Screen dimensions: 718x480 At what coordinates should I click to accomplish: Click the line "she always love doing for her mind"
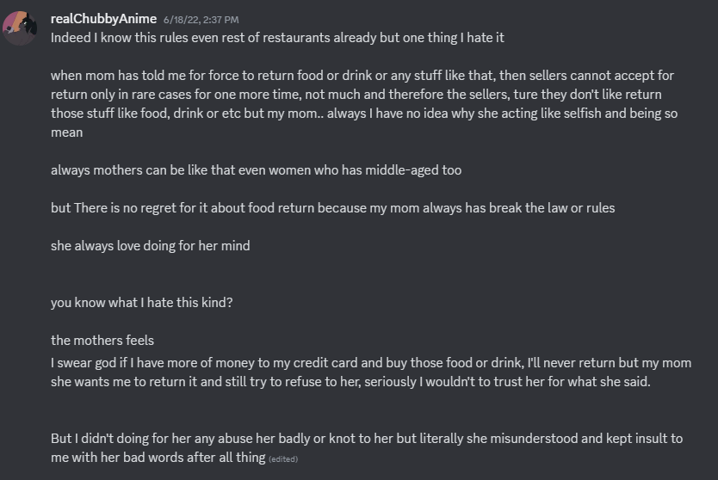pyautogui.click(x=150, y=246)
